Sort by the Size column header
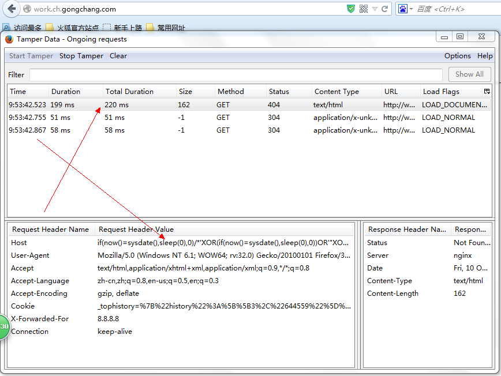Viewport: 501px width, 376px height. pyautogui.click(x=196, y=92)
